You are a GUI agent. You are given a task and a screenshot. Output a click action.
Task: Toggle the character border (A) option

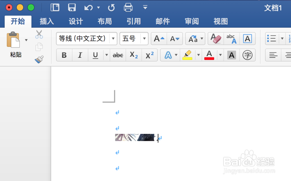click(x=248, y=38)
